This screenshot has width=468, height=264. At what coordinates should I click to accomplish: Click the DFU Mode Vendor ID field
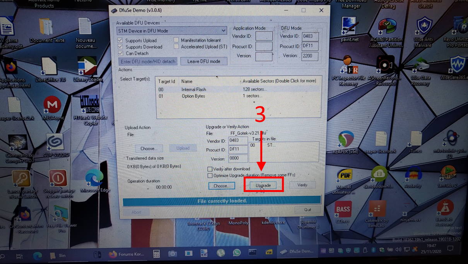(310, 36)
